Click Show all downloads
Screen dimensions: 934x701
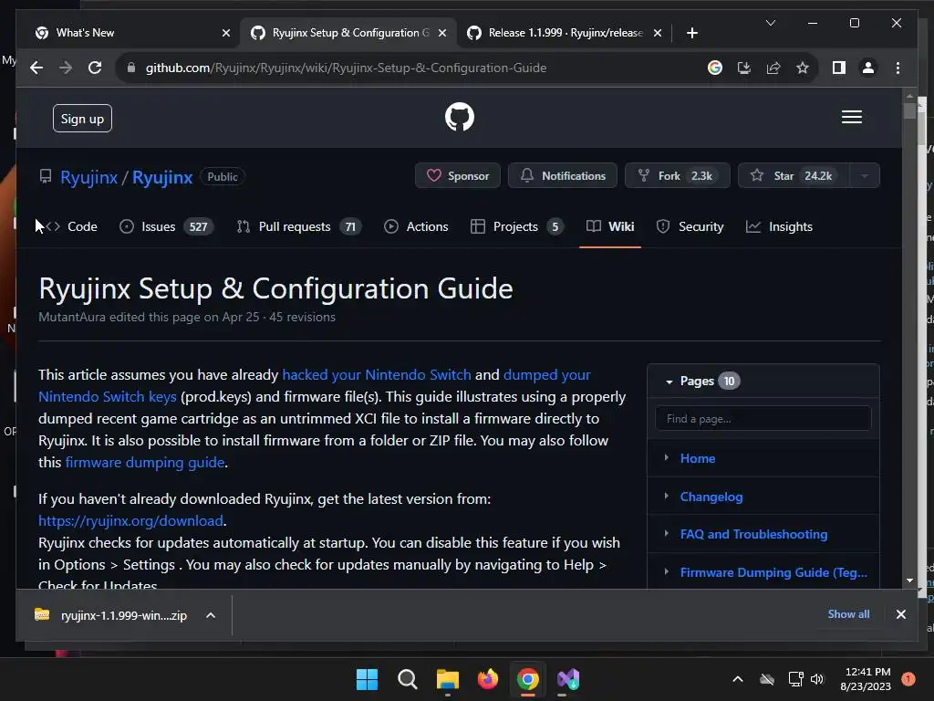pos(848,614)
